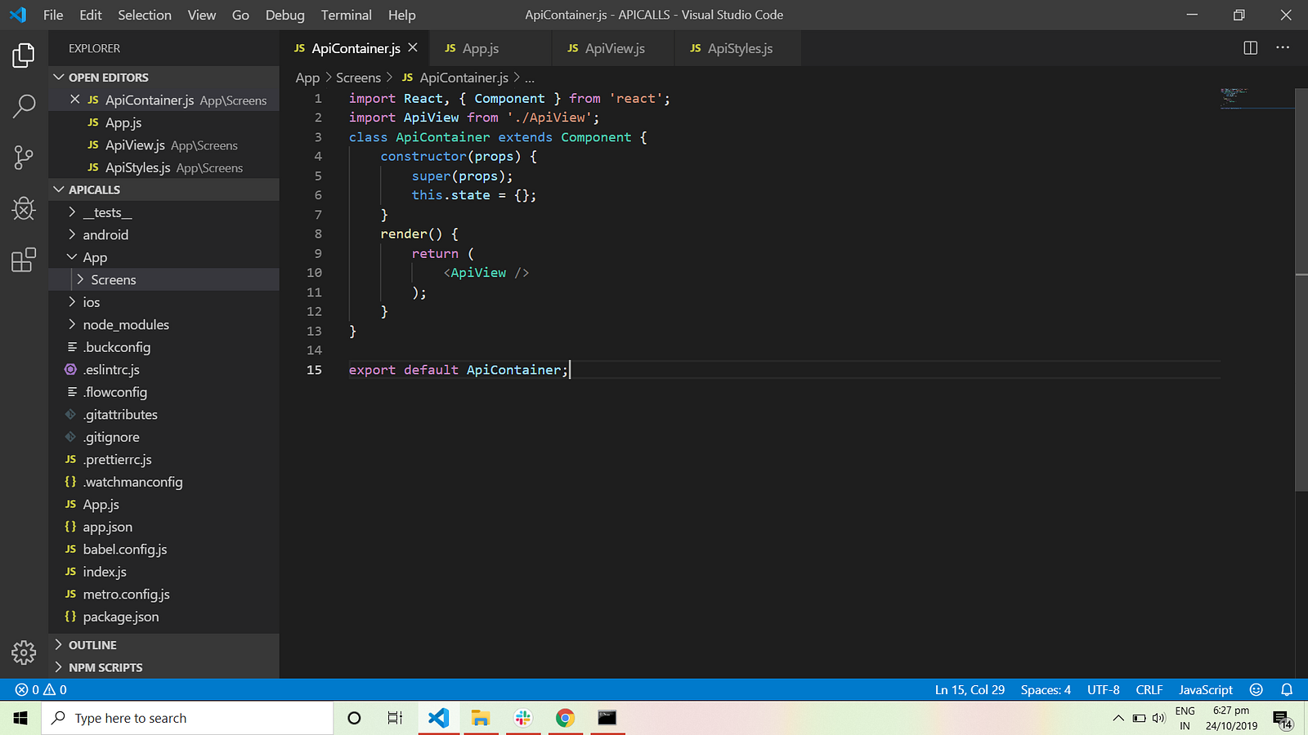Viewport: 1308px width, 735px height.
Task: Open the Terminal menu
Action: 347,15
